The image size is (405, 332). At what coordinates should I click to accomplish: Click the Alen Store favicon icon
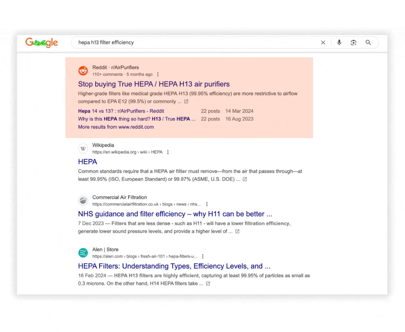pos(83,253)
